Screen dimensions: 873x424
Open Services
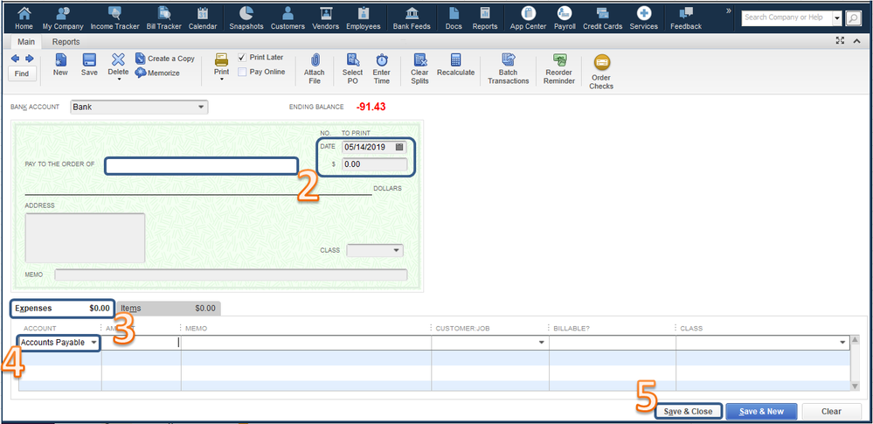click(644, 17)
